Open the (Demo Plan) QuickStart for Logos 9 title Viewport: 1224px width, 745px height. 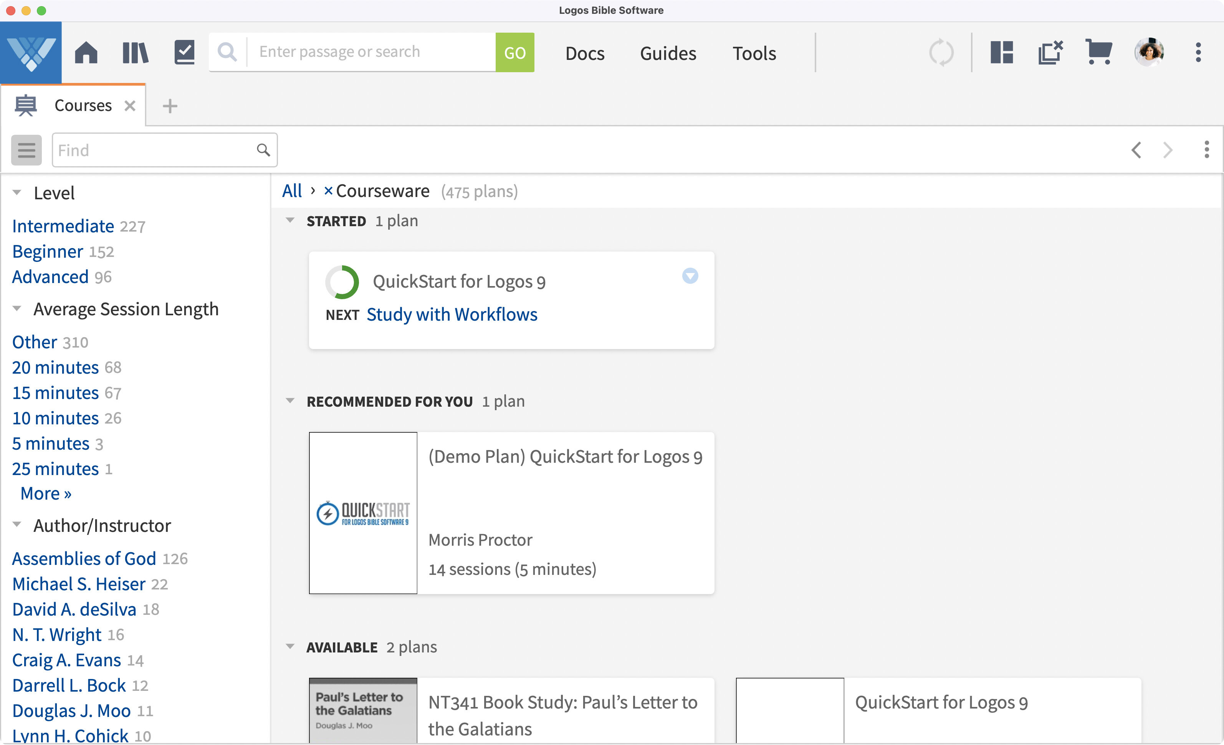coord(565,457)
